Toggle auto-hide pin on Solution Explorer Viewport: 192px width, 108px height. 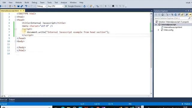click(x=188, y=11)
